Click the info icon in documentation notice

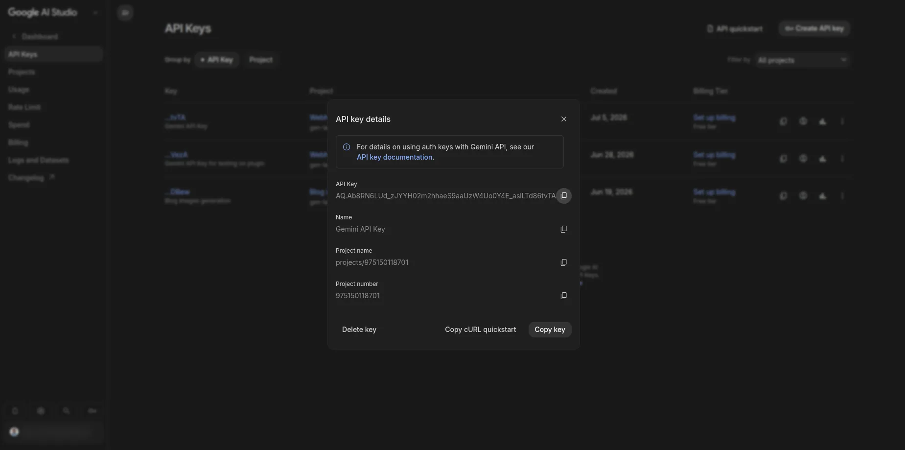[x=347, y=147]
